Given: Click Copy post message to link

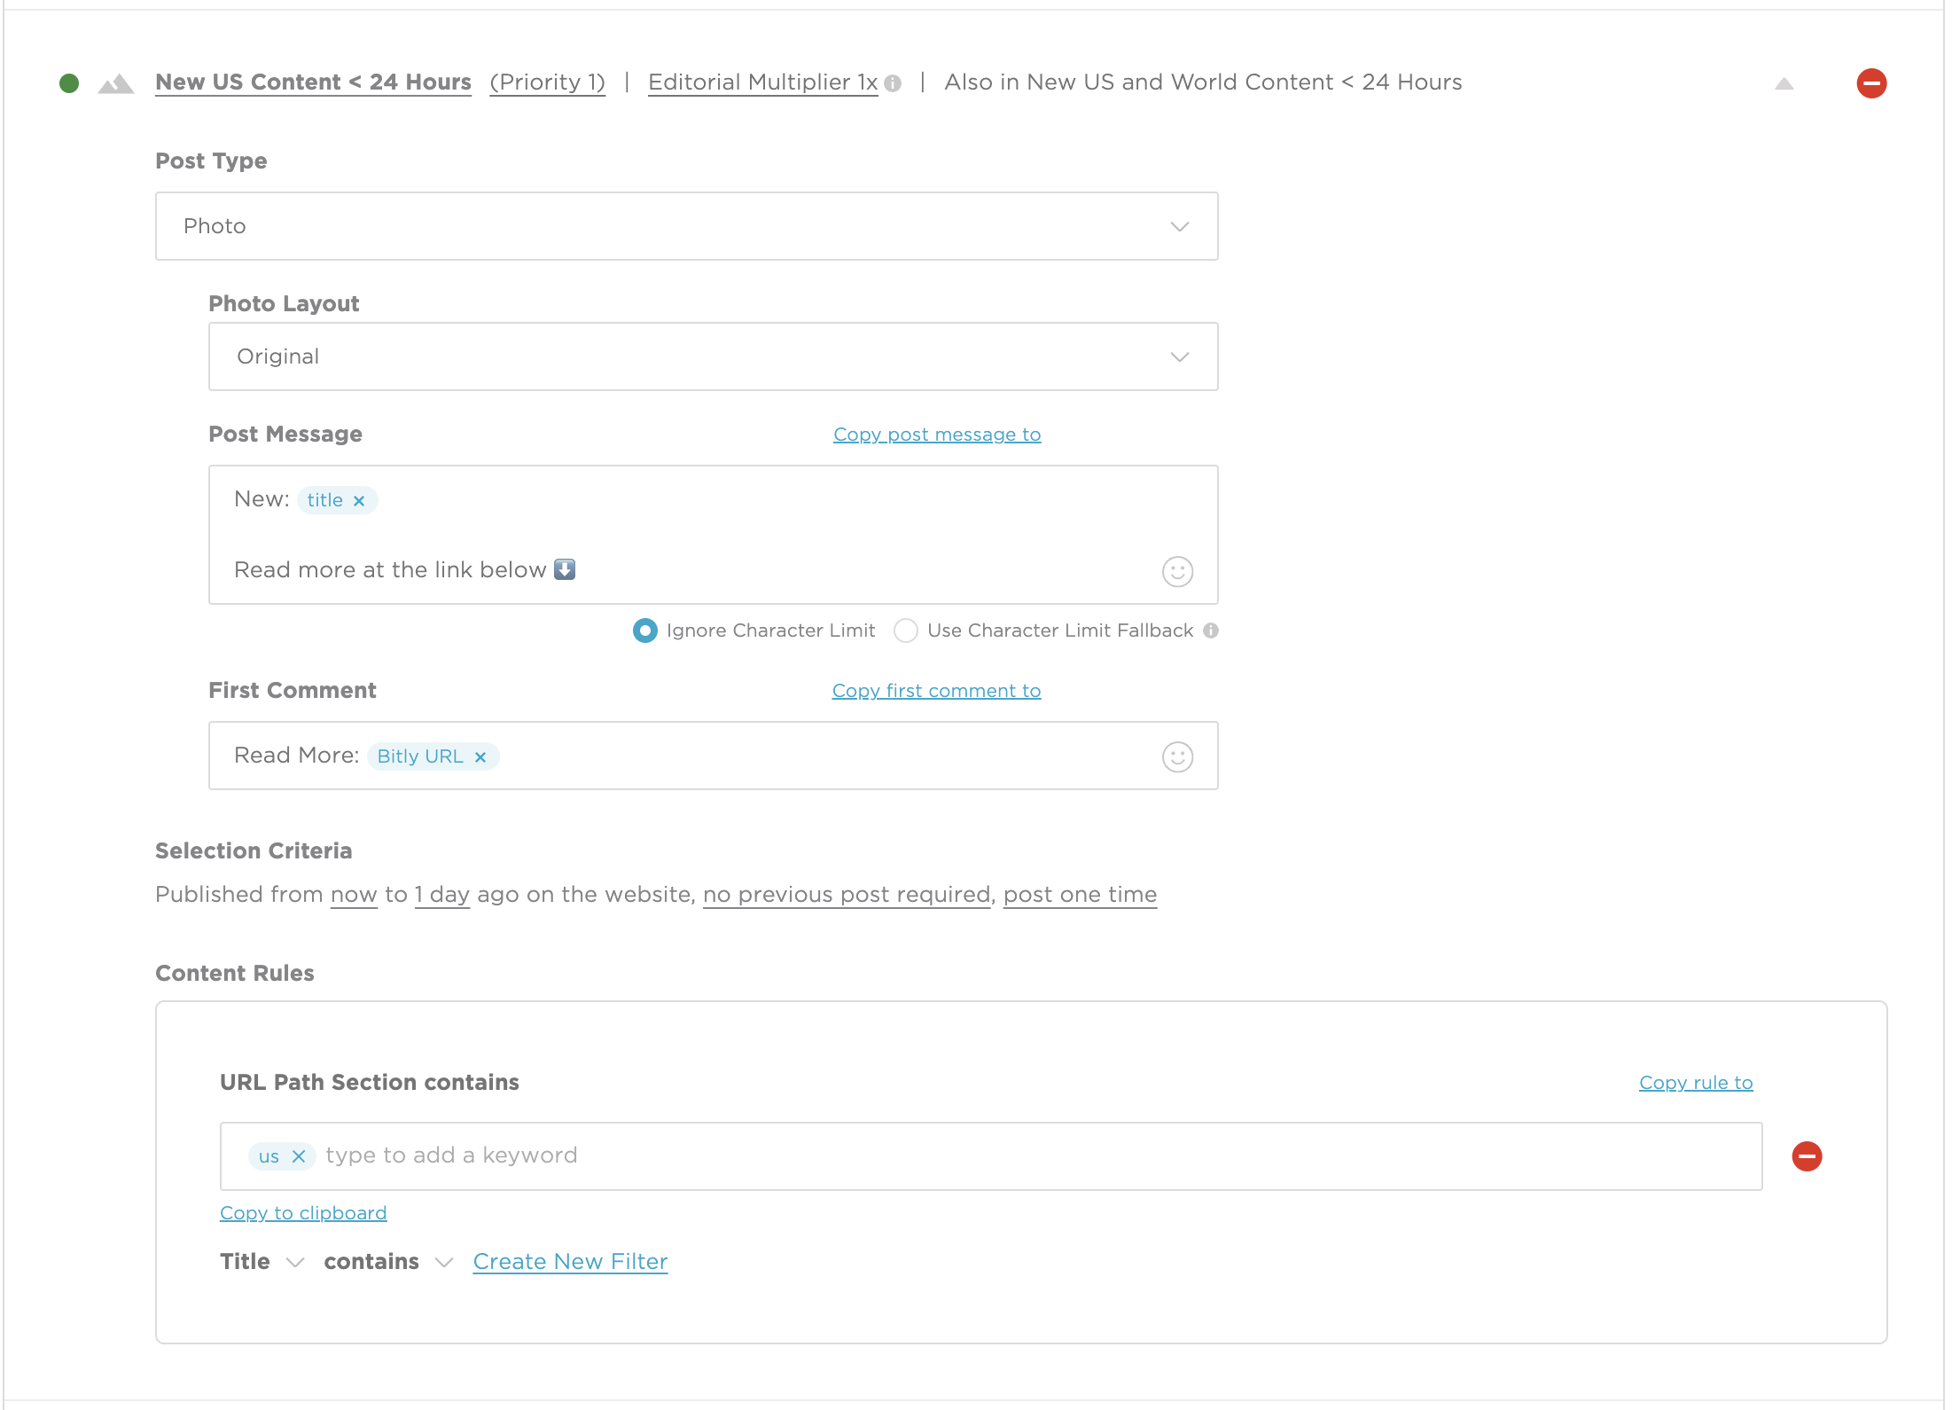Looking at the screenshot, I should point(937,435).
